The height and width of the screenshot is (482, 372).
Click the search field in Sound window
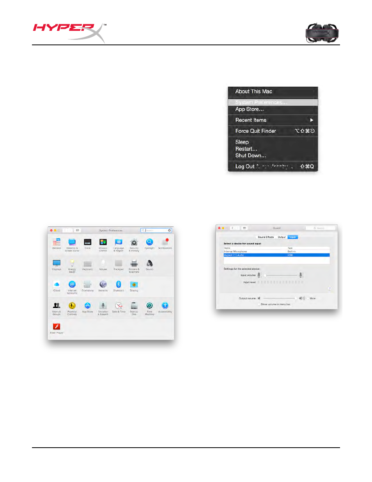[321, 228]
